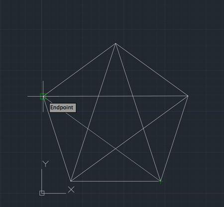Image resolution: width=224 pixels, height=207 pixels.
Task: Select the right vertex of the pentagon
Action: (188, 96)
